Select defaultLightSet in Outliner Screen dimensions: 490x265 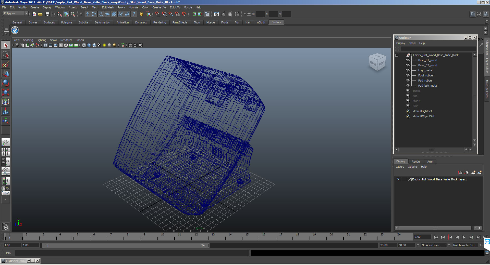[x=423, y=111]
